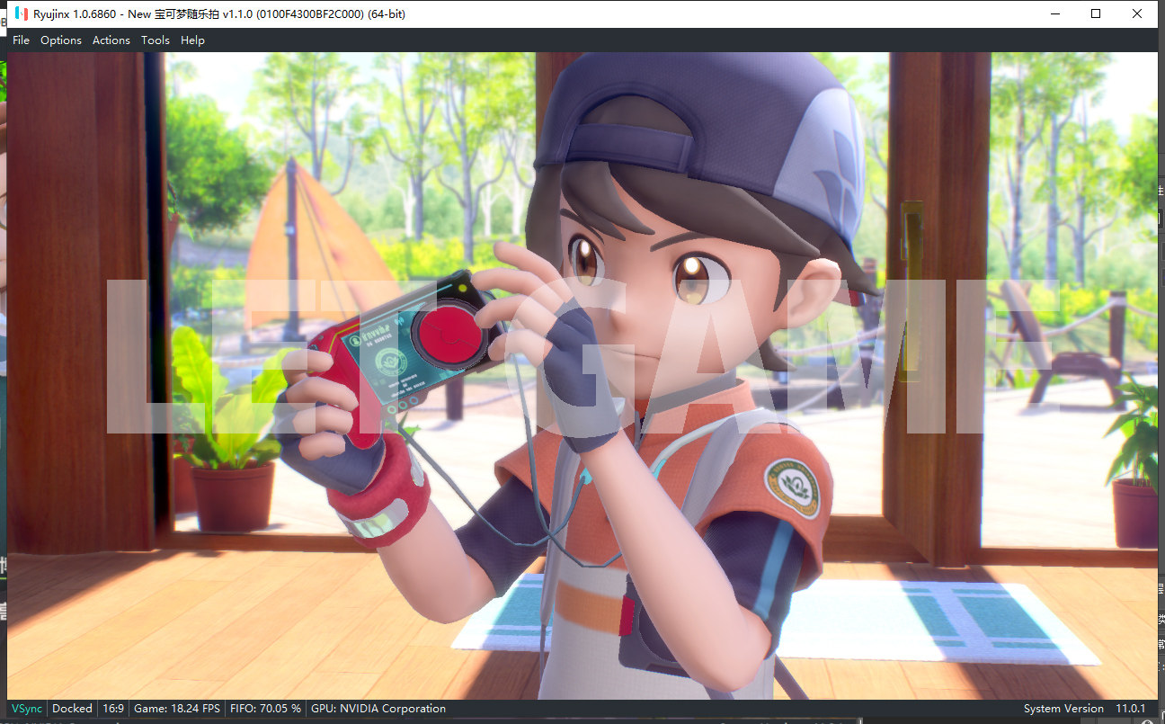Toggle VSync in the status bar
The image size is (1165, 724).
tap(27, 709)
